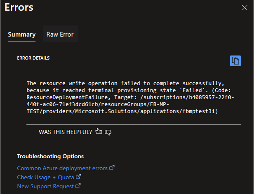
Task: Close the Errors panel
Action: [x=244, y=7]
